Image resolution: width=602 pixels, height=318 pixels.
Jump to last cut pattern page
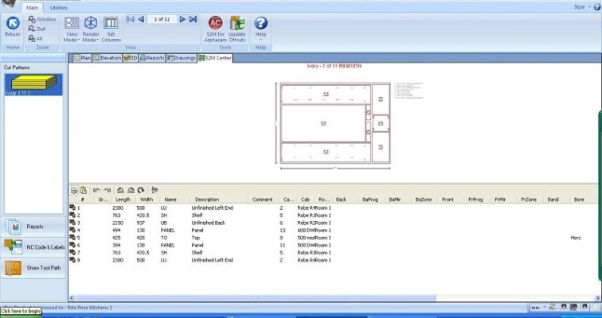tap(193, 19)
